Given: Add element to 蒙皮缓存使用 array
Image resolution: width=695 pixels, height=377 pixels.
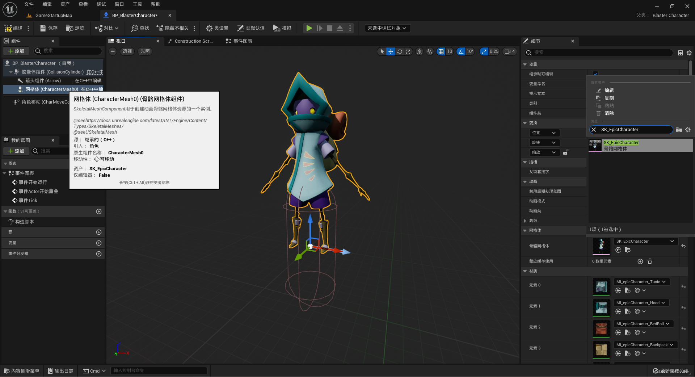Looking at the screenshot, I should pos(640,262).
